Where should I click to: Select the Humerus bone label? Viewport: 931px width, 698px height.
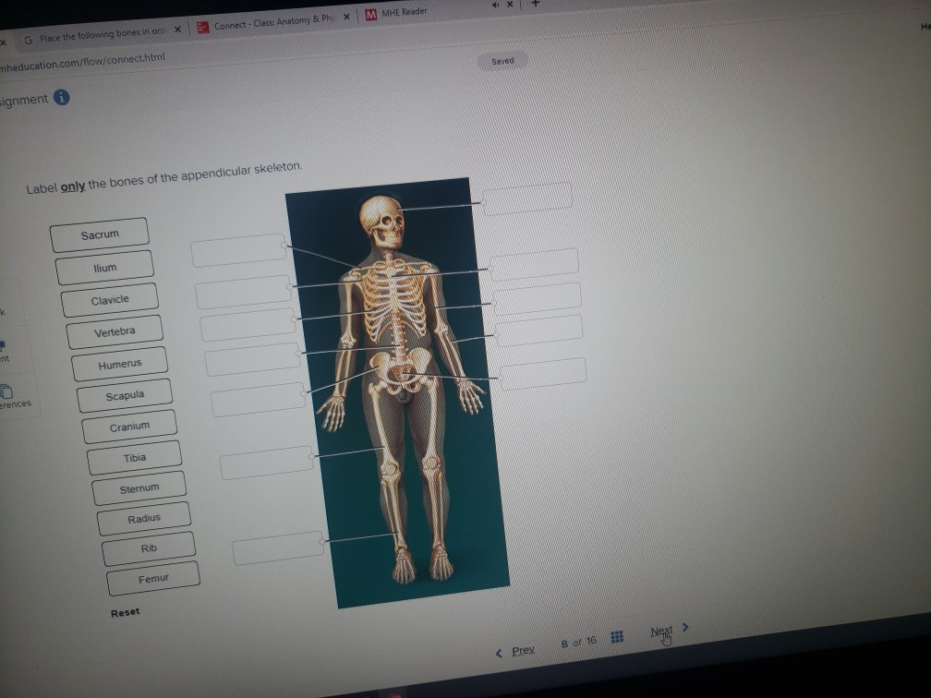click(x=118, y=363)
